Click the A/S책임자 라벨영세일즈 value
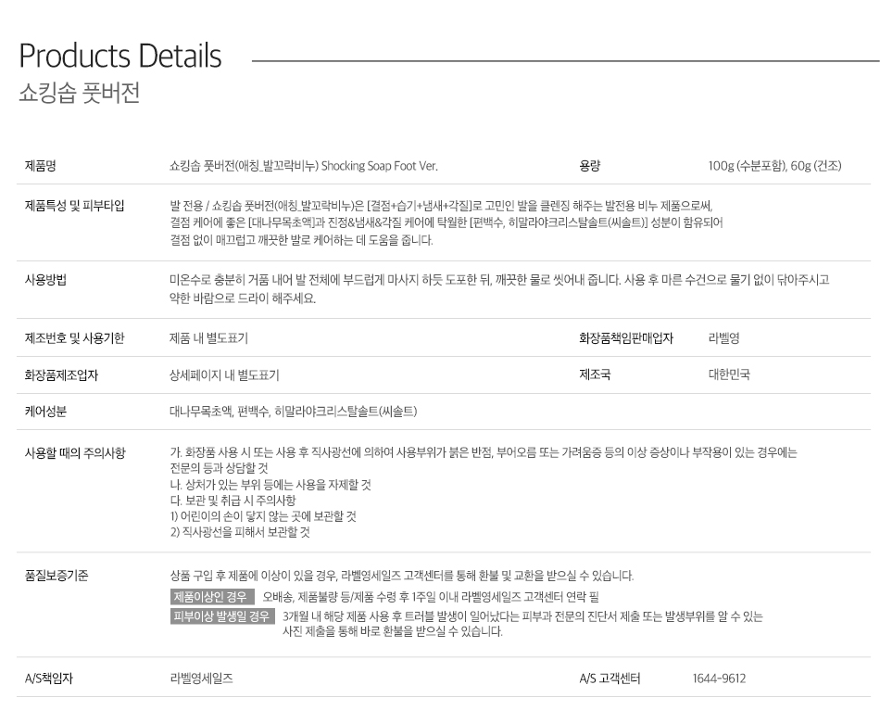 click(x=201, y=679)
